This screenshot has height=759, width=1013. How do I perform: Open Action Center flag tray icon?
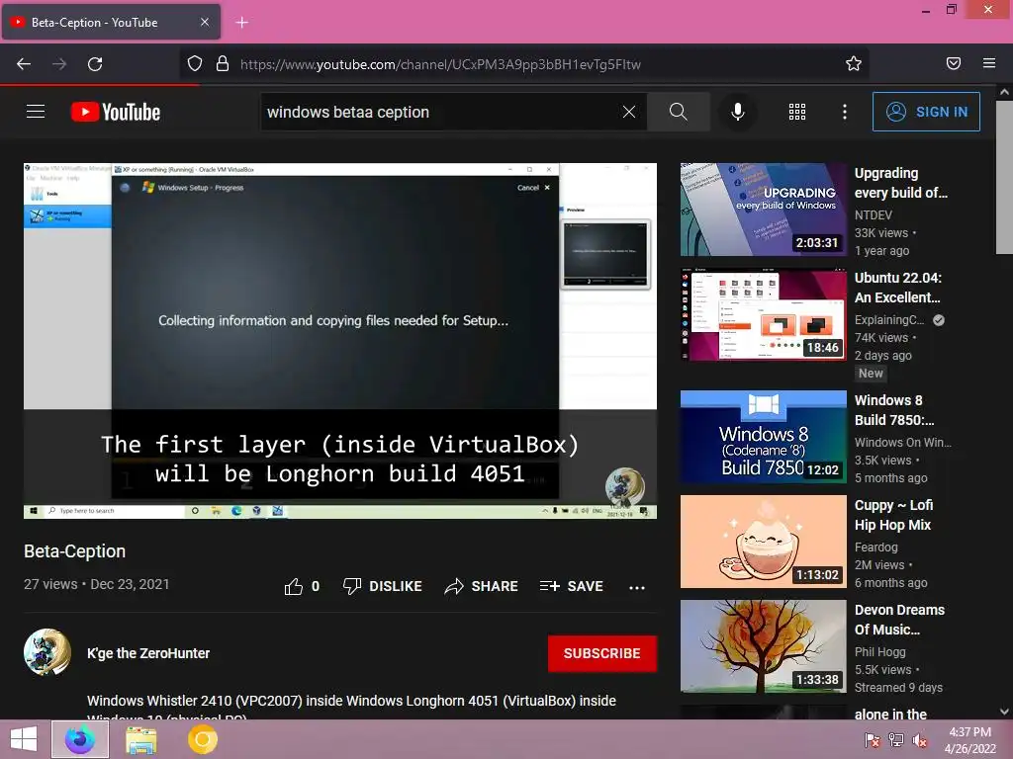(x=873, y=740)
